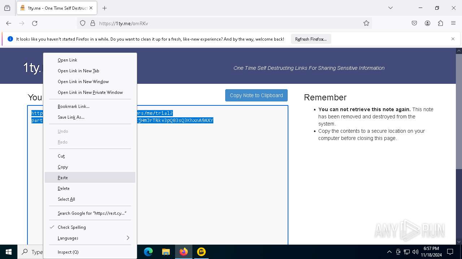462x259 pixels.
Task: Open a new browser tab
Action: click(x=105, y=8)
